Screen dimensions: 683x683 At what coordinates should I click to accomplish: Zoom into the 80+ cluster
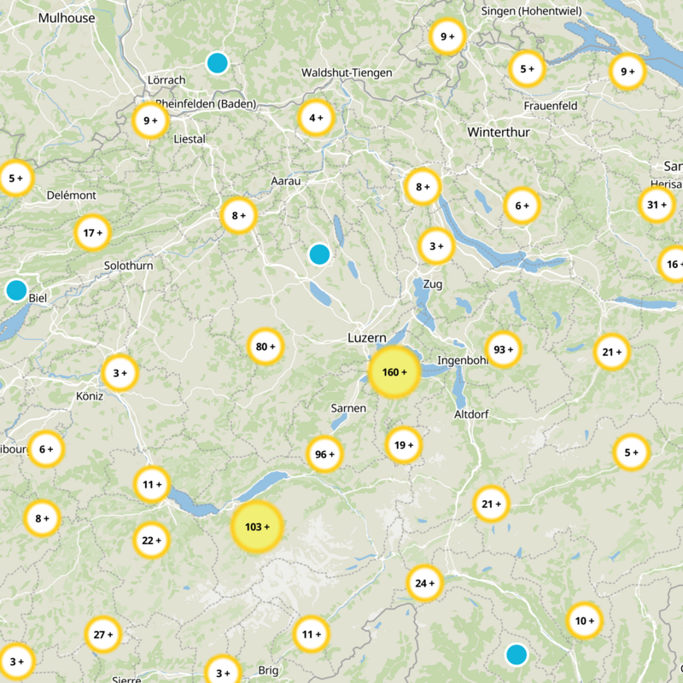266,347
